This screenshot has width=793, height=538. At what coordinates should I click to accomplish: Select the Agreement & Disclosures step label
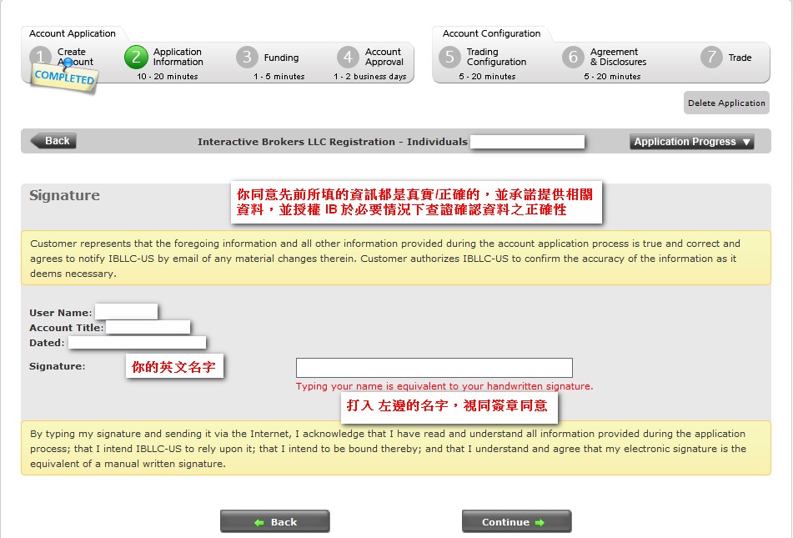click(x=618, y=57)
